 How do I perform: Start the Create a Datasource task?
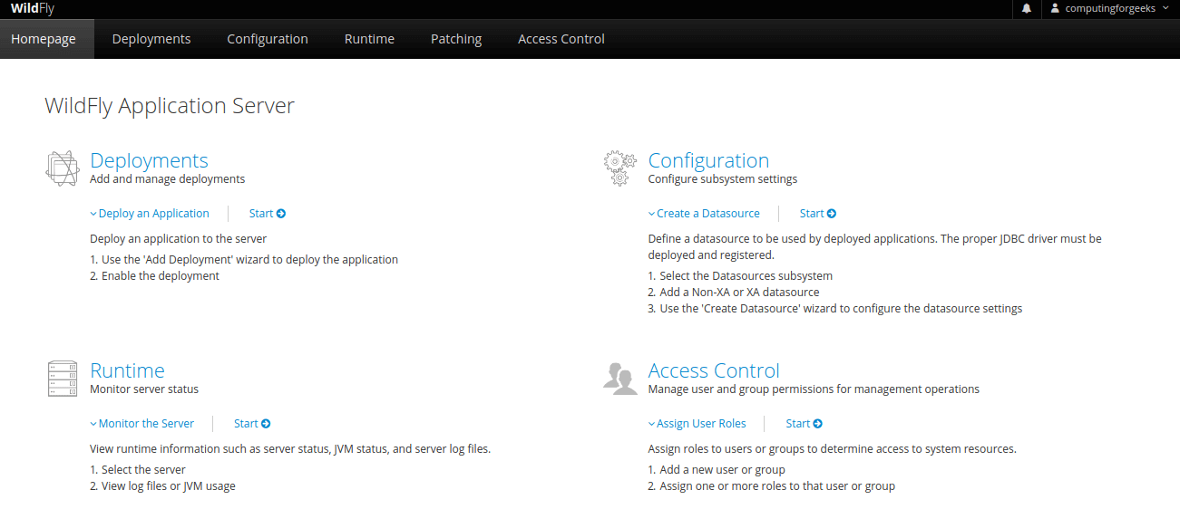click(818, 214)
